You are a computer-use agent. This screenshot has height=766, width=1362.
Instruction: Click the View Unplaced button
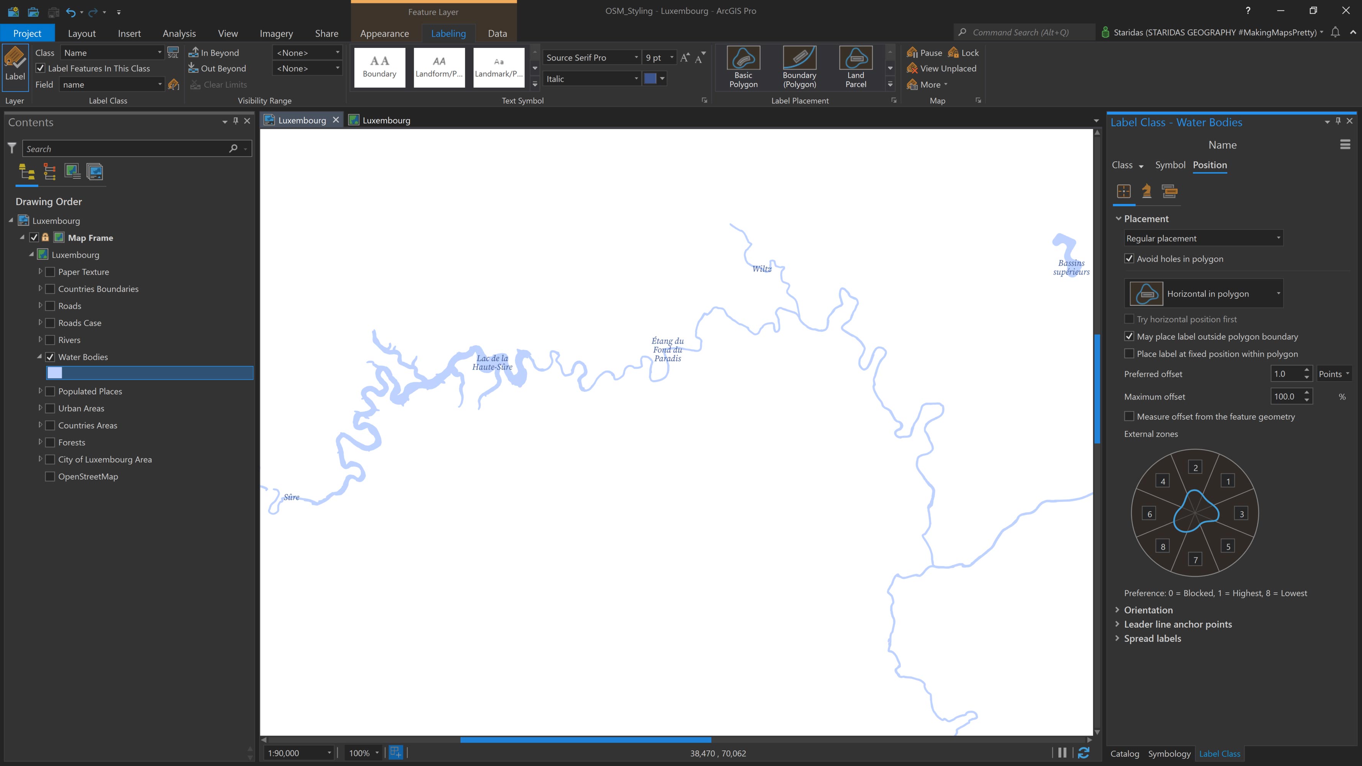pos(942,68)
